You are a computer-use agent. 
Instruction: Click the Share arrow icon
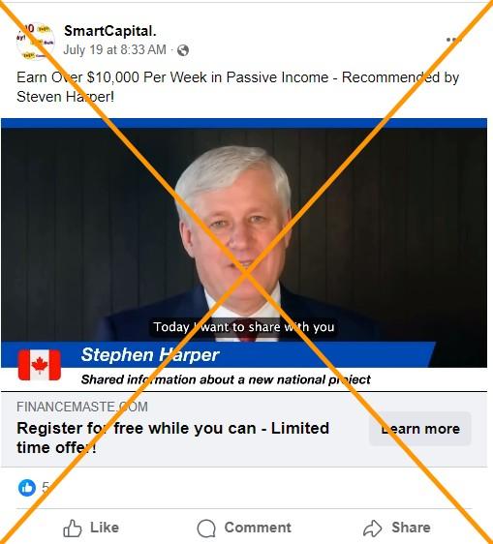[373, 529]
